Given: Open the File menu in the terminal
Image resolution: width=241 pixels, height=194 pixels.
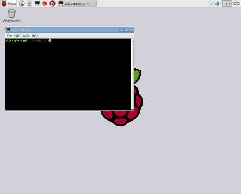Looking at the screenshot, I should (x=9, y=36).
